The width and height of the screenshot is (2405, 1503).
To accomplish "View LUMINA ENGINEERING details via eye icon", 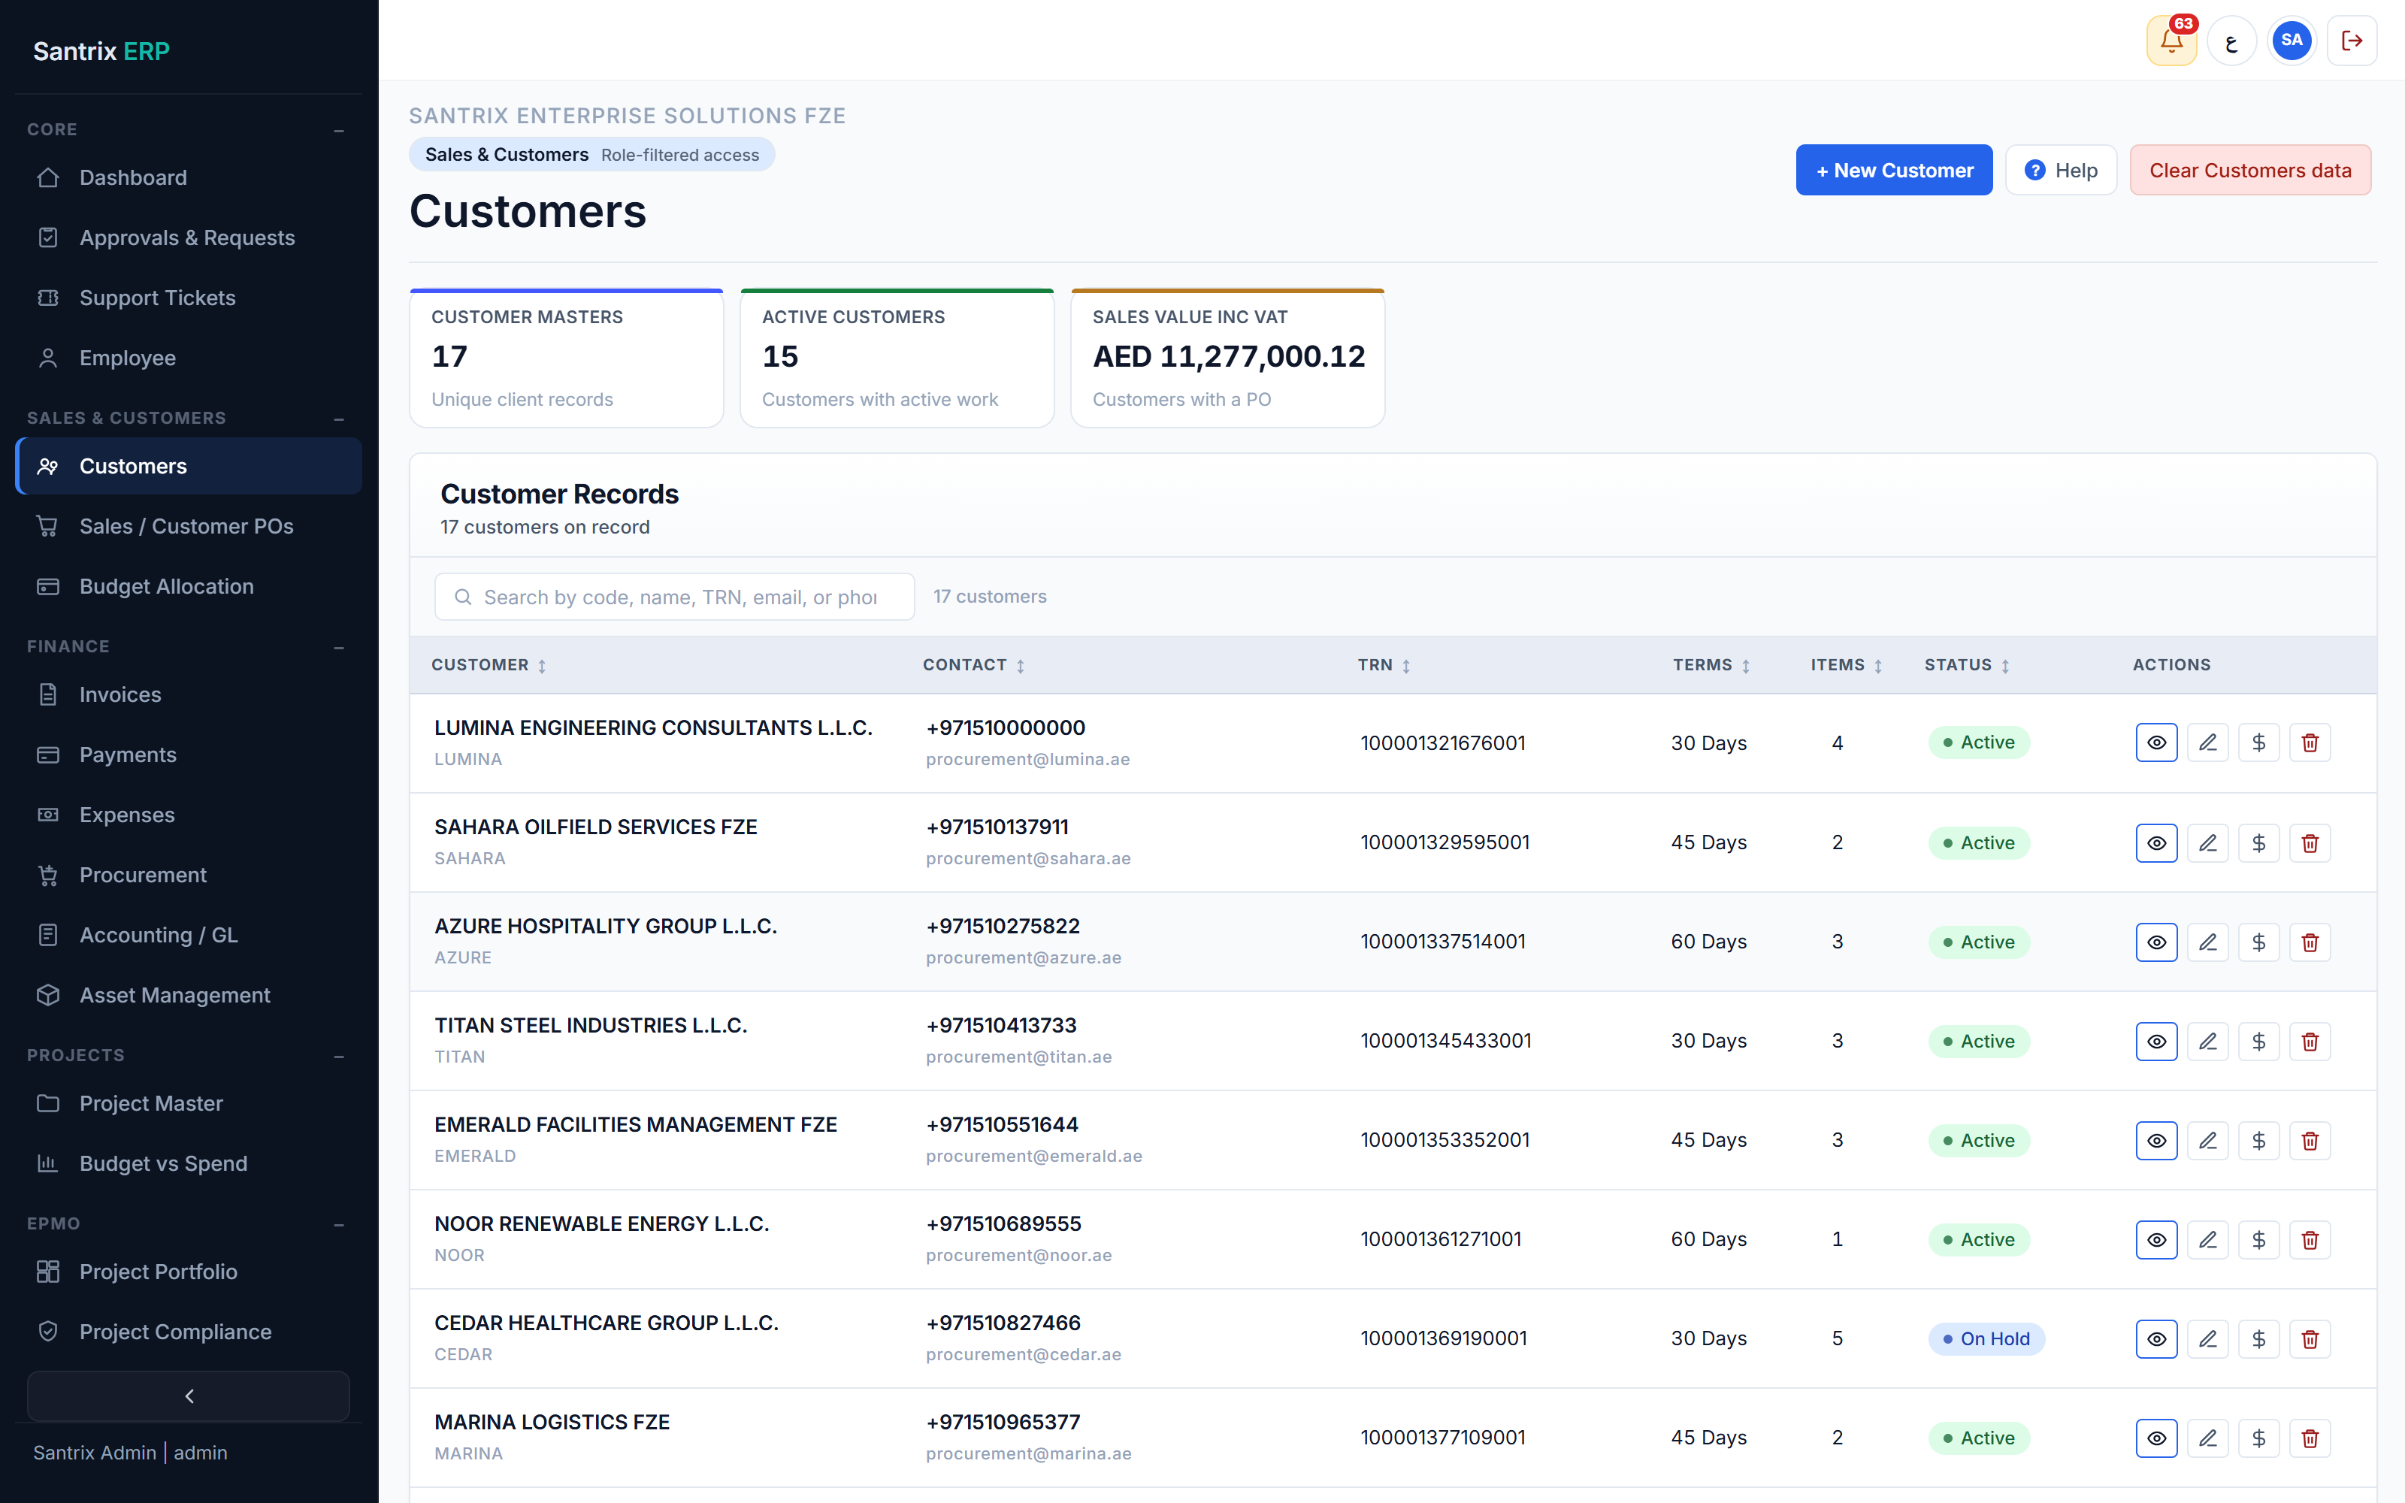I will coord(2156,742).
